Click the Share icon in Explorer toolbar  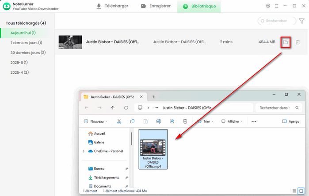pos(172,121)
